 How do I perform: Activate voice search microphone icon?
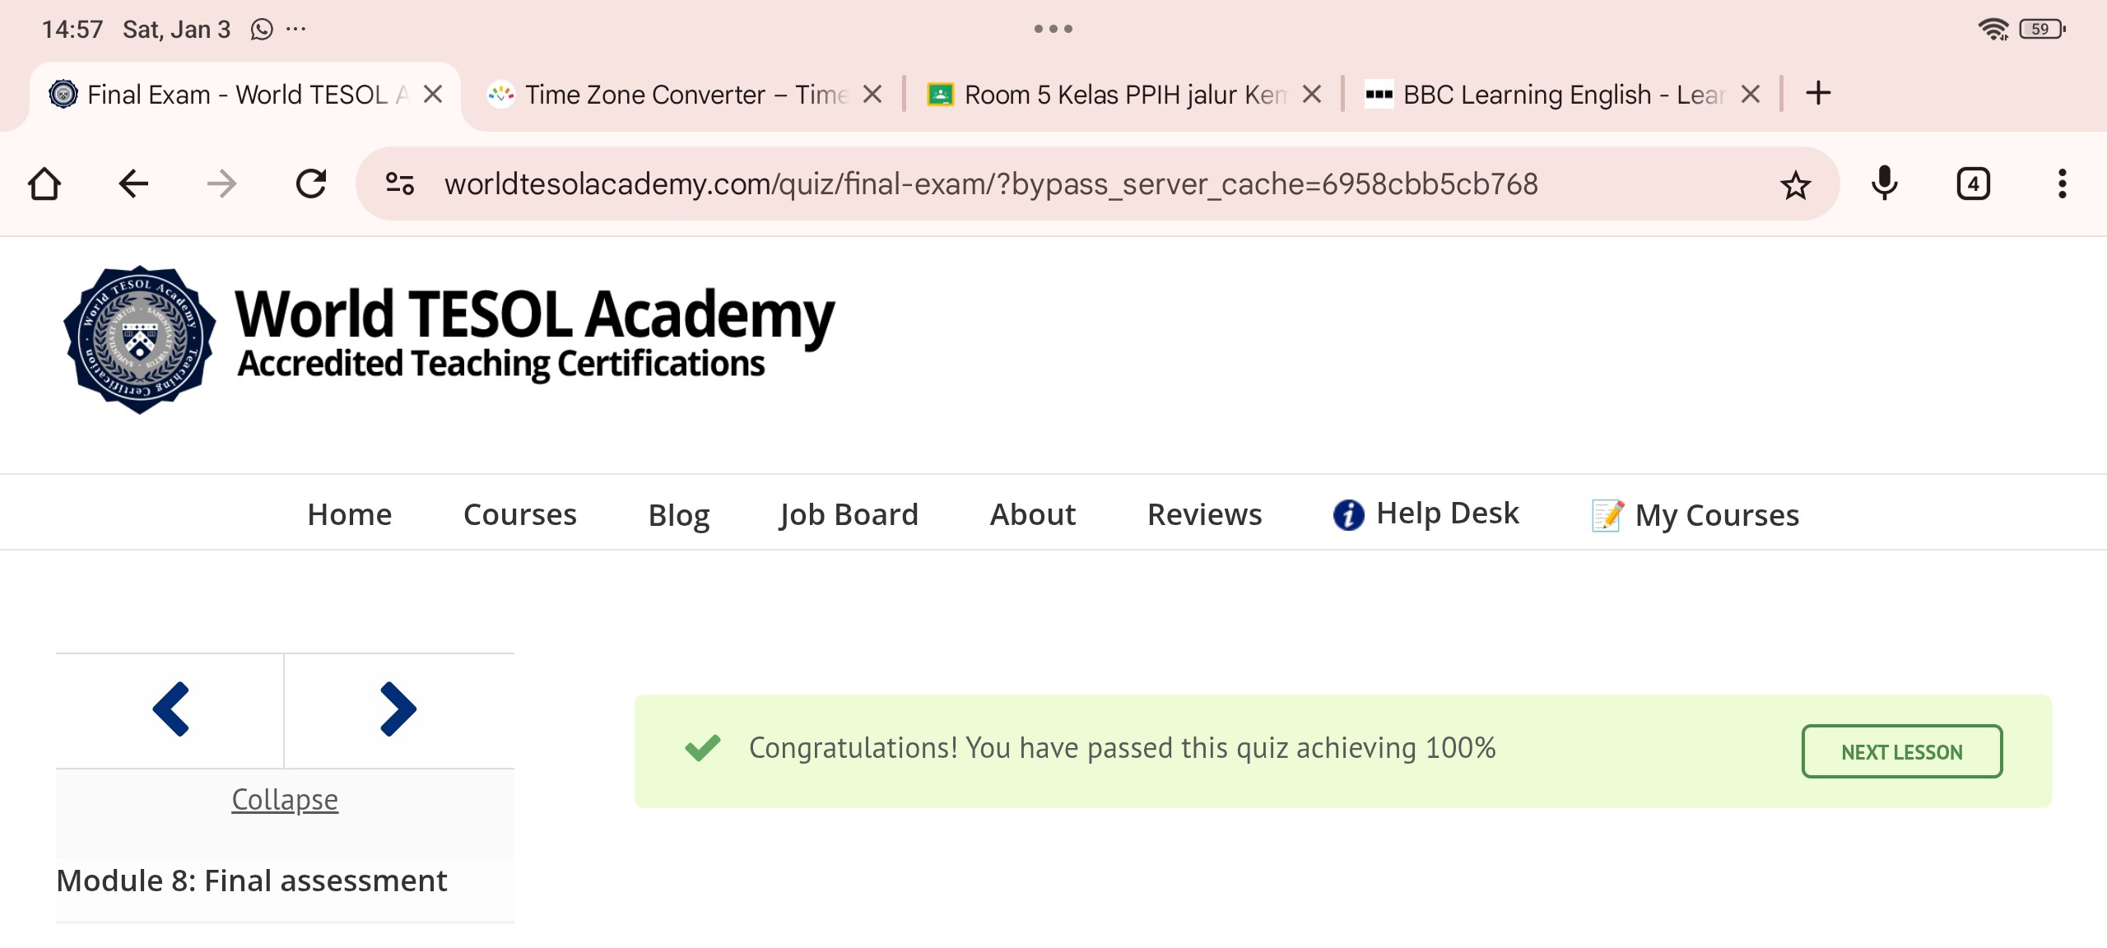pyautogui.click(x=1884, y=184)
